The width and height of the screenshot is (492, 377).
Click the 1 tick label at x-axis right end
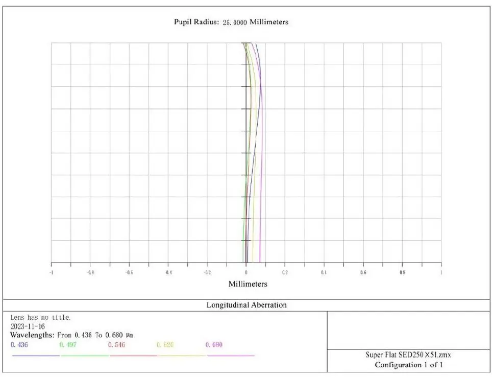coord(441,273)
